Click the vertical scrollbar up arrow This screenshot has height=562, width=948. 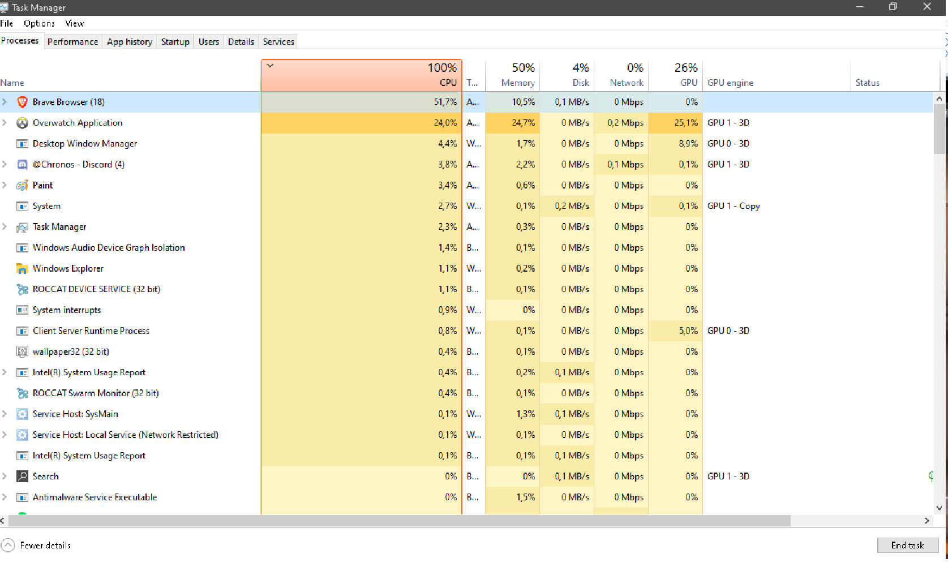(939, 98)
